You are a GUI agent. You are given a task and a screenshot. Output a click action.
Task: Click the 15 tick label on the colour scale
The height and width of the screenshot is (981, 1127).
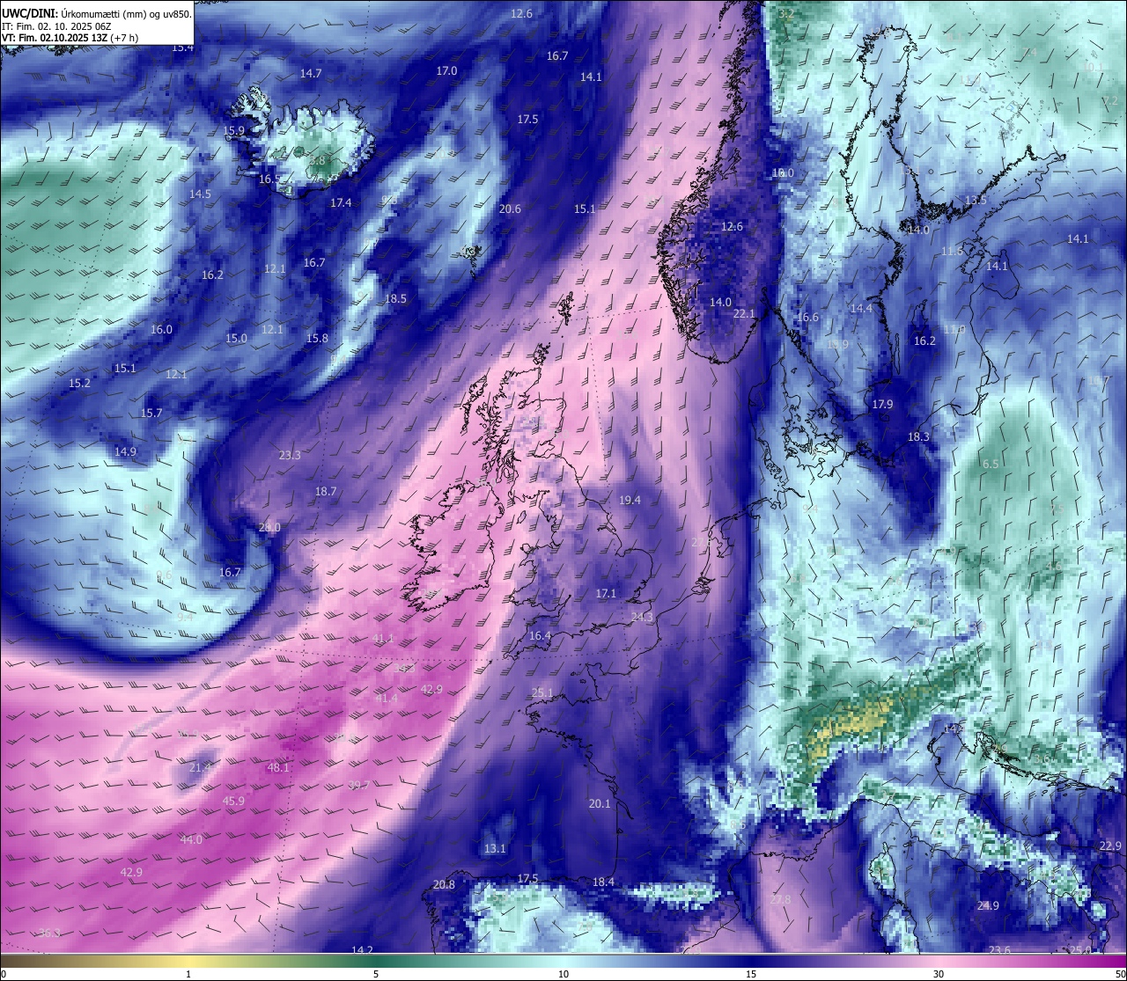751,974
